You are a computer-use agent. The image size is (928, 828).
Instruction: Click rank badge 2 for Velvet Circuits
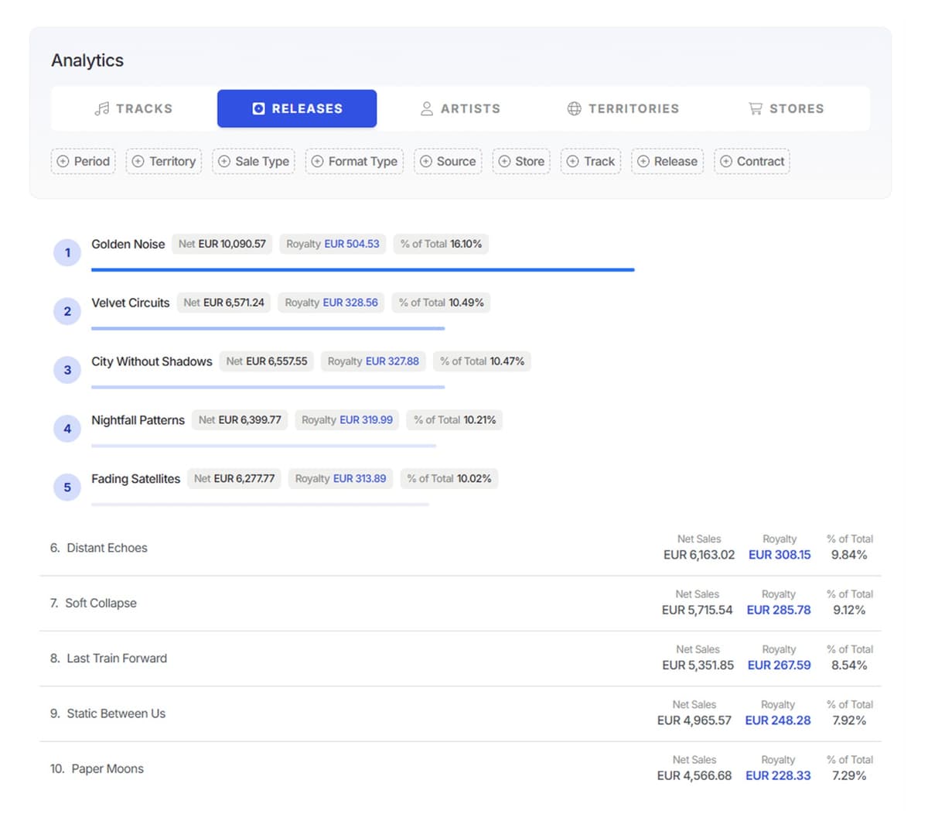coord(67,311)
